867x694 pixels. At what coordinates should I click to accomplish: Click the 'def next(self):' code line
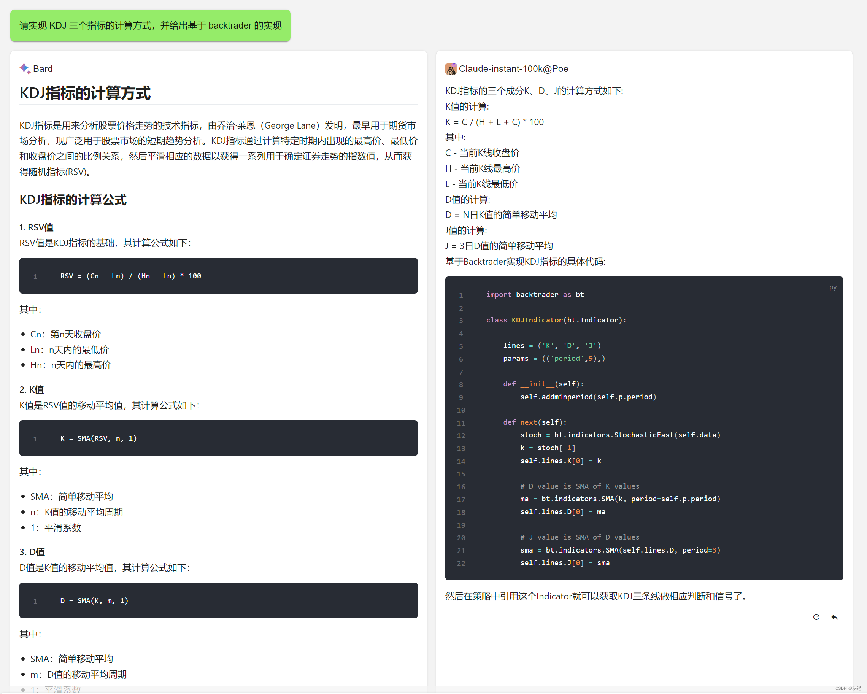[x=535, y=422]
